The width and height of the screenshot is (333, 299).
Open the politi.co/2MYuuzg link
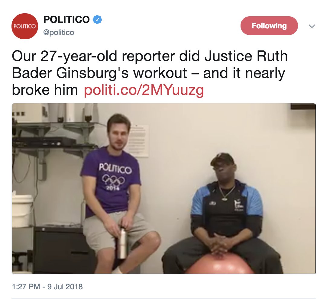pyautogui.click(x=144, y=90)
